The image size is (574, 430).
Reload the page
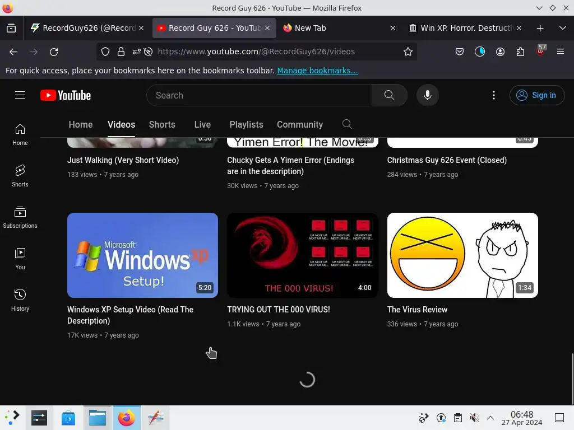(54, 52)
